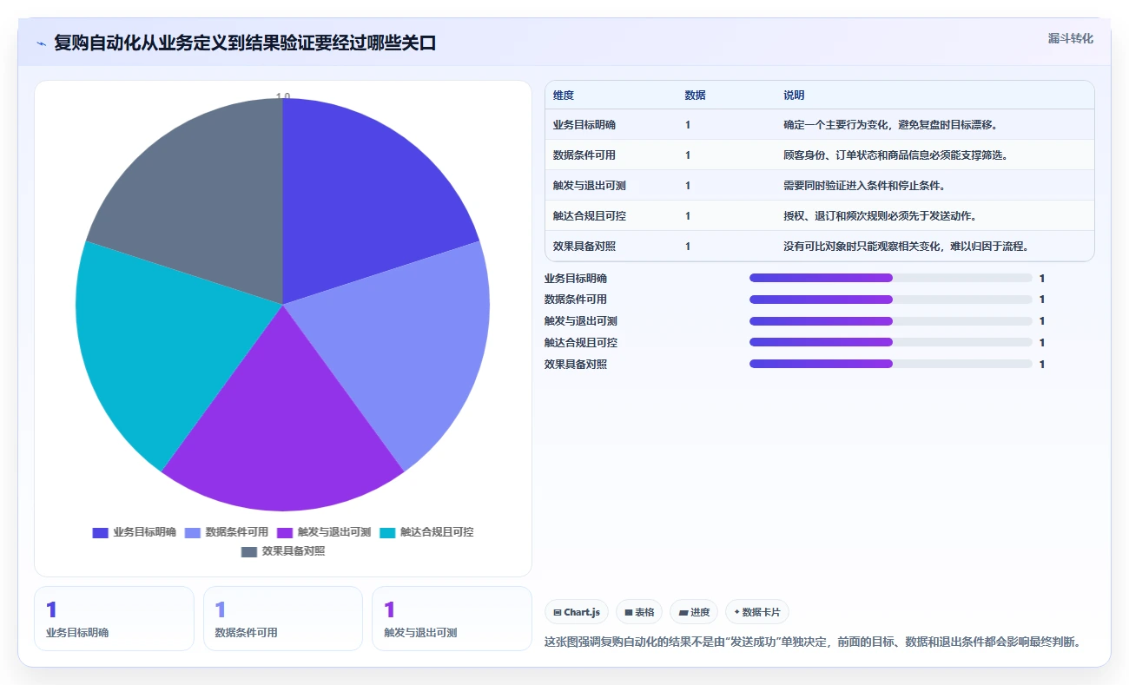1129x685 pixels.
Task: Click the table icon in 表格 chip
Action: point(629,613)
